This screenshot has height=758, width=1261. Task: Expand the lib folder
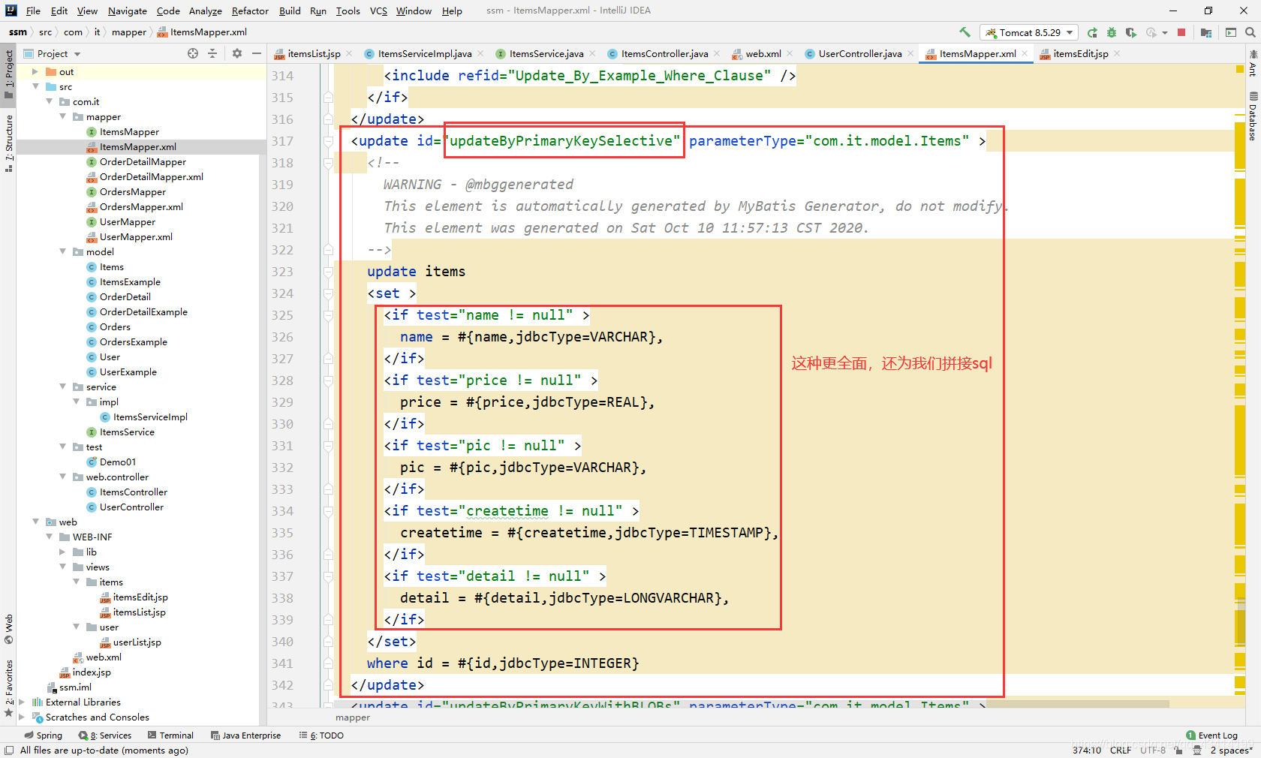click(x=62, y=552)
